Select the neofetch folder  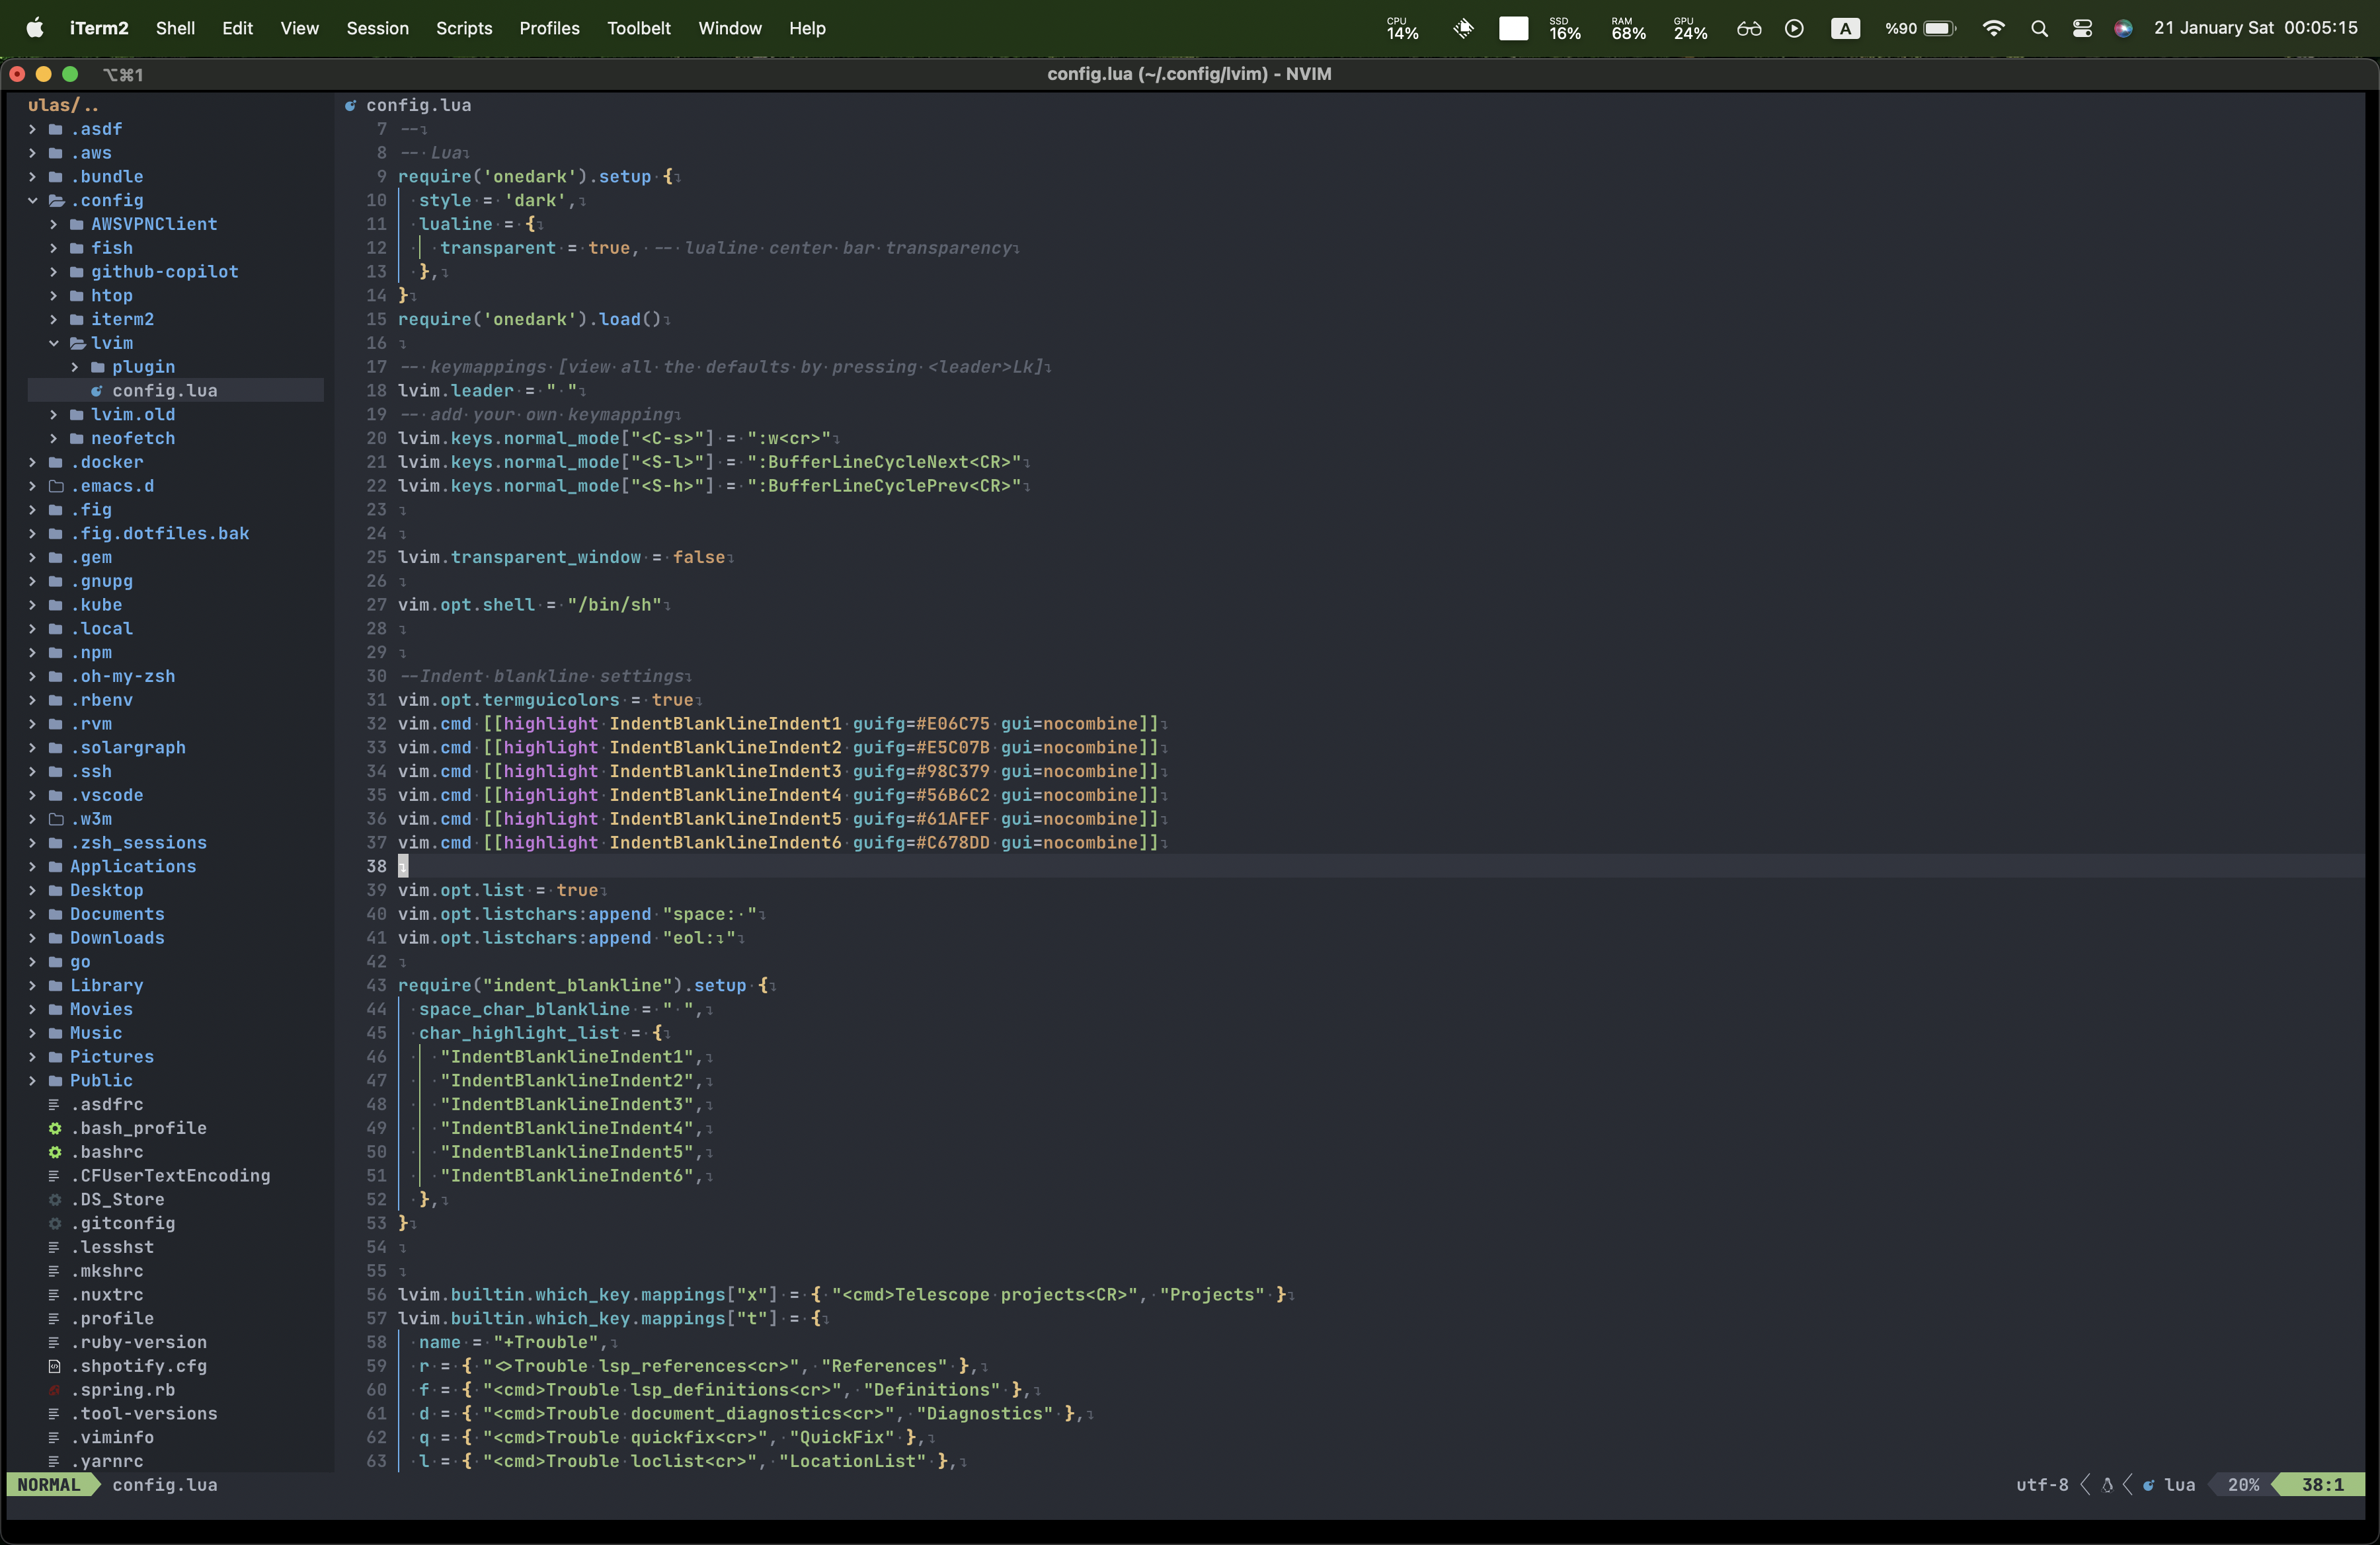click(x=133, y=439)
